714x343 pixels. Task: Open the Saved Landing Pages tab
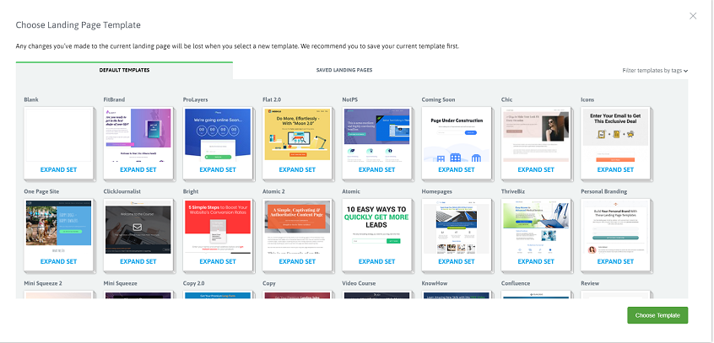point(344,70)
